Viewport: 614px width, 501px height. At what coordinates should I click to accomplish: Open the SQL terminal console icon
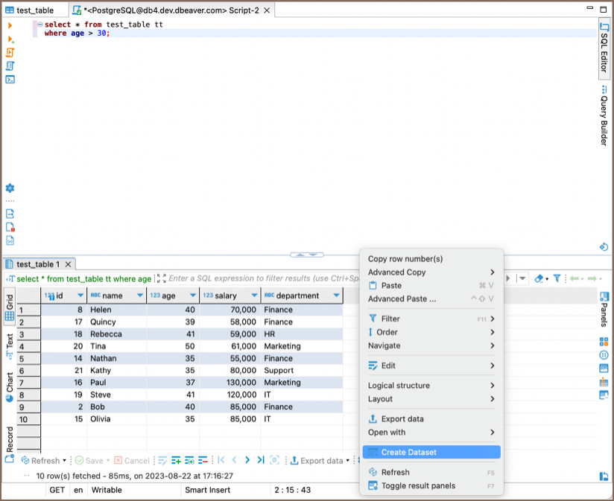click(10, 79)
